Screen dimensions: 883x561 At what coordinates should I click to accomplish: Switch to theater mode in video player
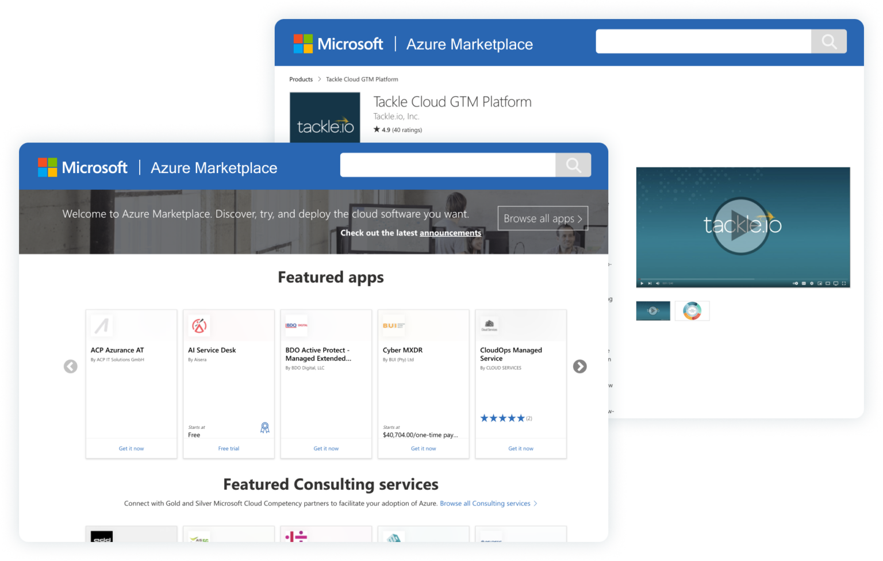(x=828, y=283)
